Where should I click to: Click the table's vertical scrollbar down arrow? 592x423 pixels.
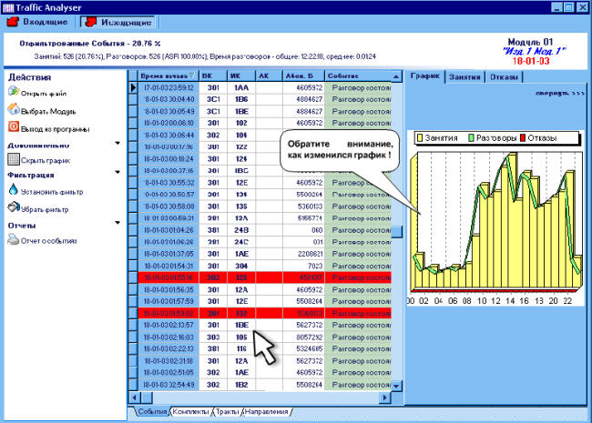point(397,386)
